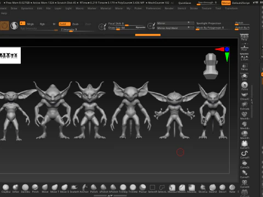Open the Stroke menu
Screen dimensions: 263x197
[x=193, y=8]
